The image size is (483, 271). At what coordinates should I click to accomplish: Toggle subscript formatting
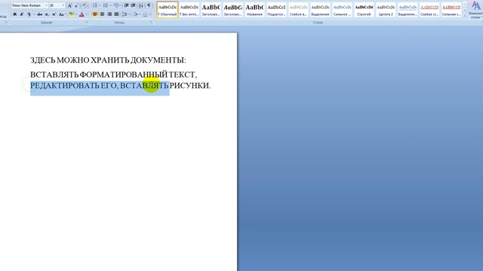coord(47,14)
